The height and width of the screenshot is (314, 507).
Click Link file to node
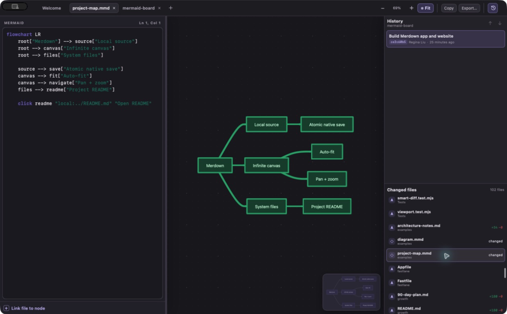click(x=28, y=308)
